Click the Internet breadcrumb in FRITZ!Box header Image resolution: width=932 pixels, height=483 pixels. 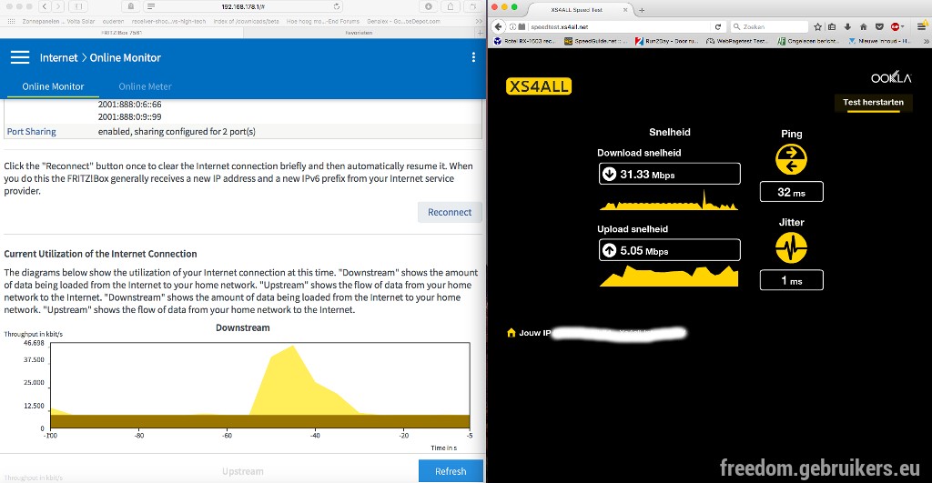[58, 57]
